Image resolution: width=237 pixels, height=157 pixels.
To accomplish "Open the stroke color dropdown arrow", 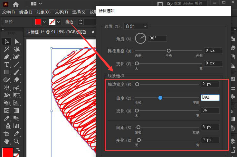I will (59, 22).
